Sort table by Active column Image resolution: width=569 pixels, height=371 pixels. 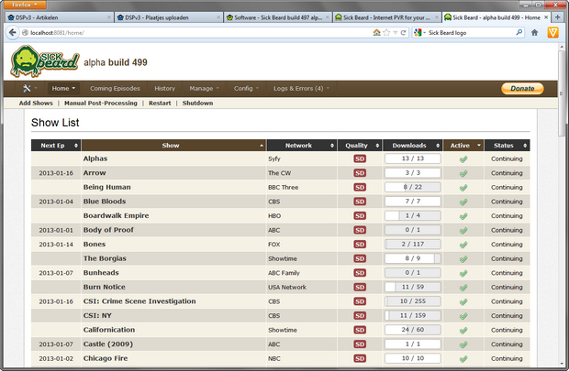pyautogui.click(x=463, y=146)
